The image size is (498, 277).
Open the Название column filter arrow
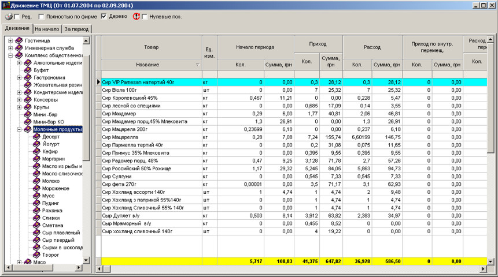tap(197, 65)
